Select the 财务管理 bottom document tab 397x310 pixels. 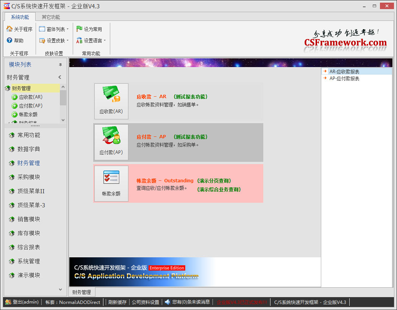coord(81,292)
